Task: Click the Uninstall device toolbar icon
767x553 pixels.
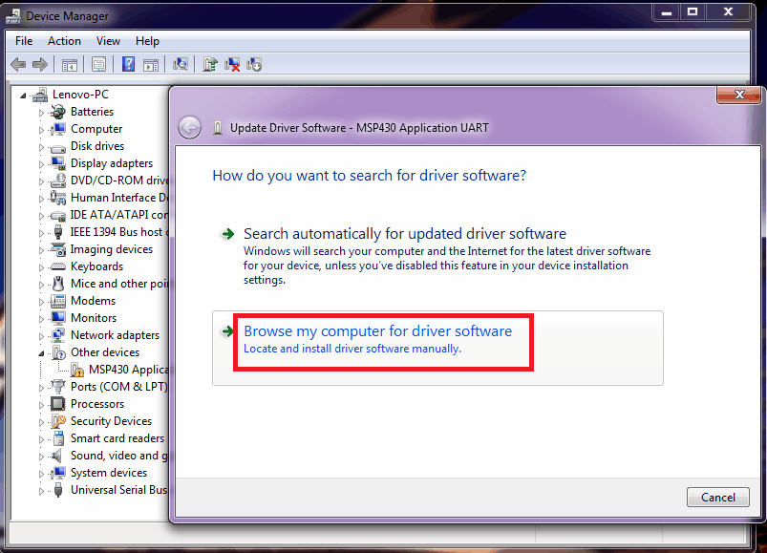Action: click(233, 65)
